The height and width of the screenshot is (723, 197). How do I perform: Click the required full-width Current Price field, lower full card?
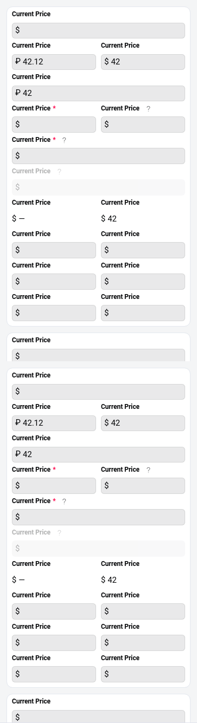point(98,517)
